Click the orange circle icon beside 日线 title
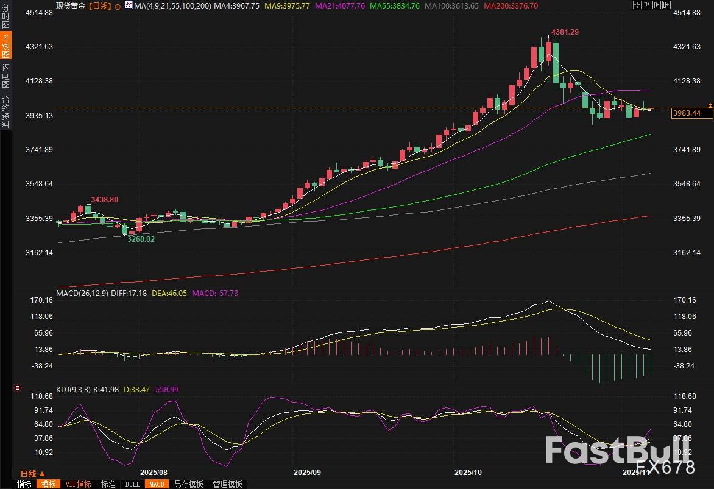Screen dimensions: 714x489 tap(118, 5)
